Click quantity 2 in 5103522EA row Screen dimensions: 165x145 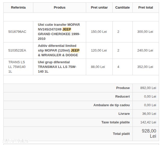coord(118,51)
